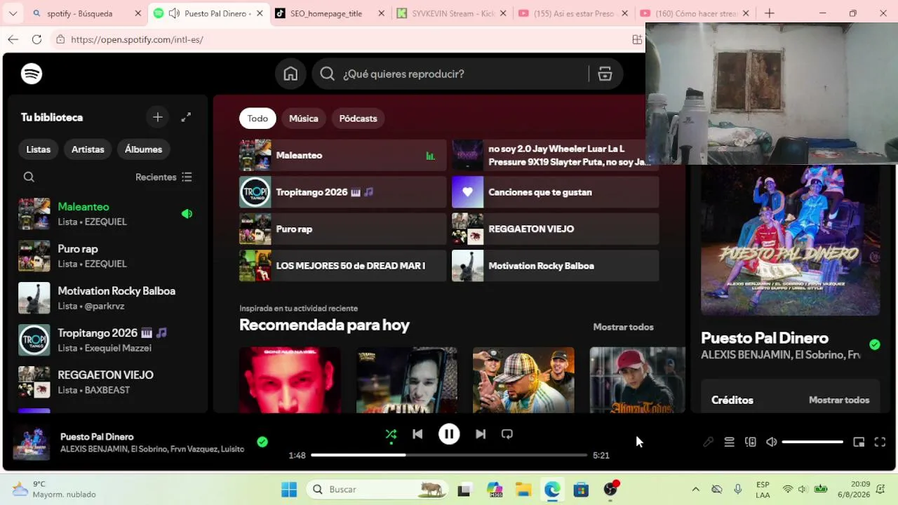This screenshot has height=505, width=898.
Task: Open the Microsoft 365 Copilot taskbar icon
Action: 495,489
